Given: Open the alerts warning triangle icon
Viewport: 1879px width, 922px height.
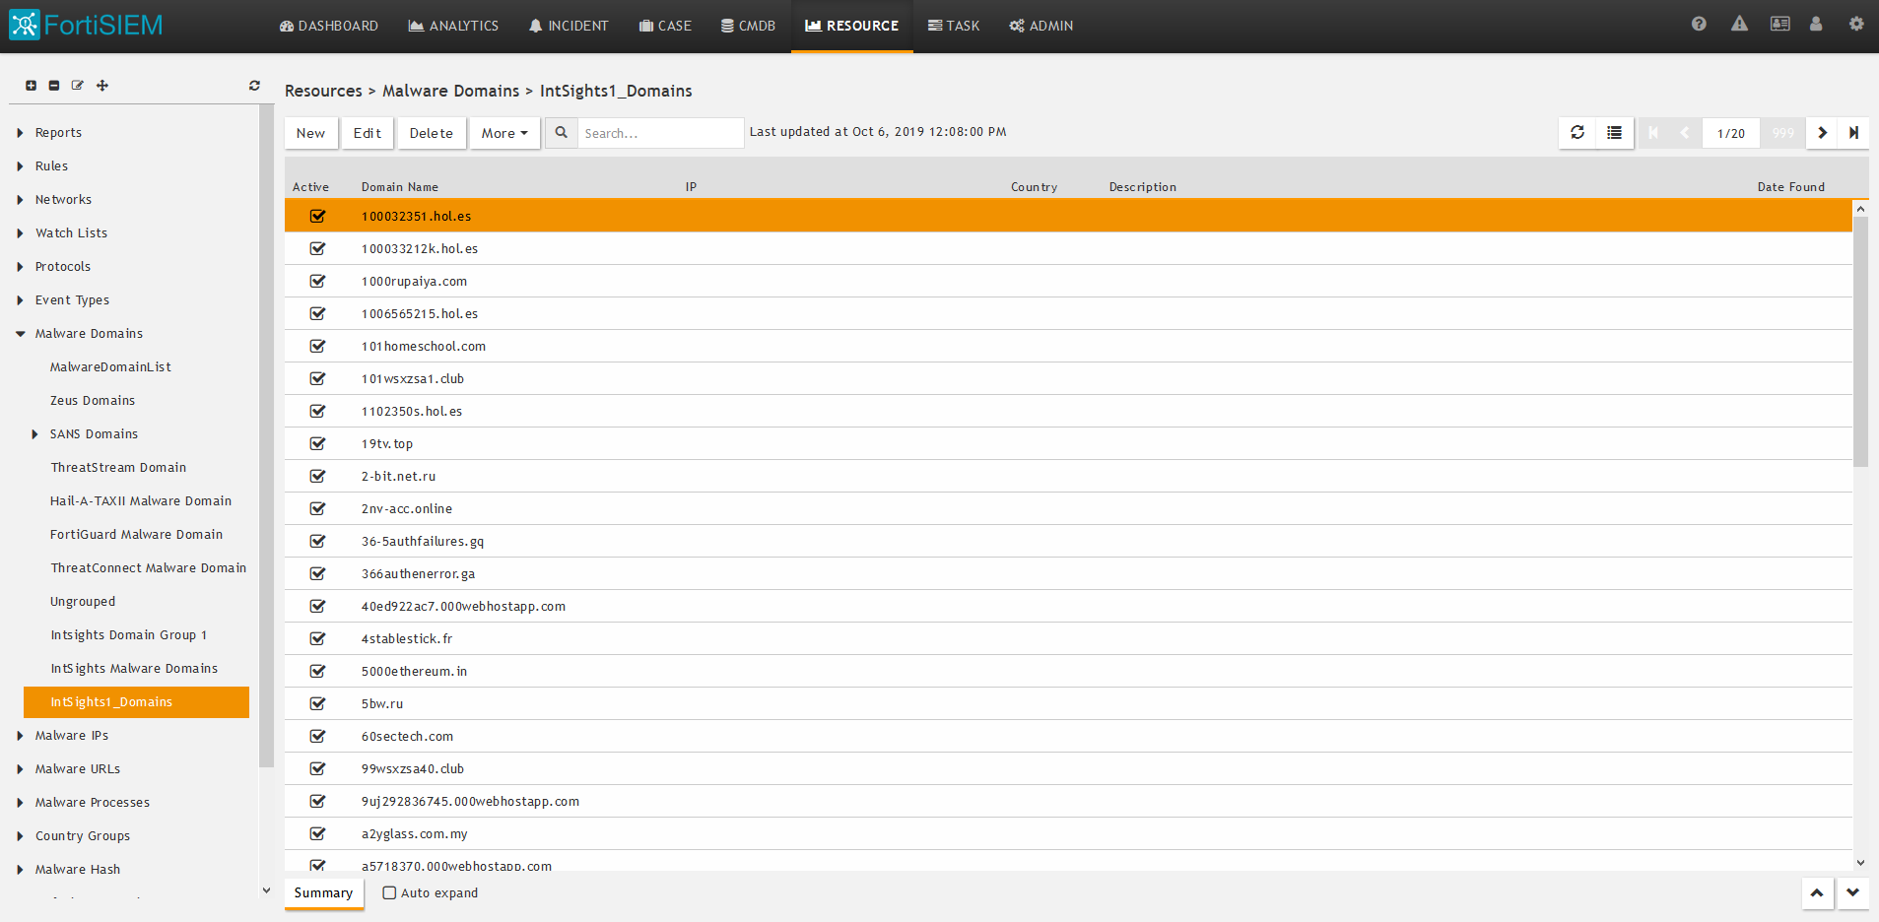Looking at the screenshot, I should (1739, 25).
